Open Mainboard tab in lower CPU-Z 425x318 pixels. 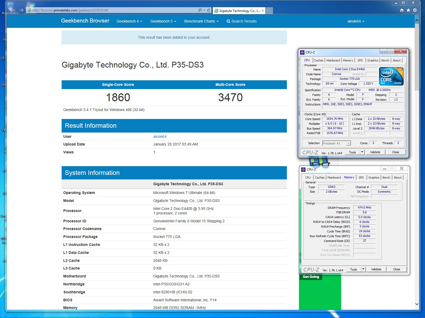(334, 178)
